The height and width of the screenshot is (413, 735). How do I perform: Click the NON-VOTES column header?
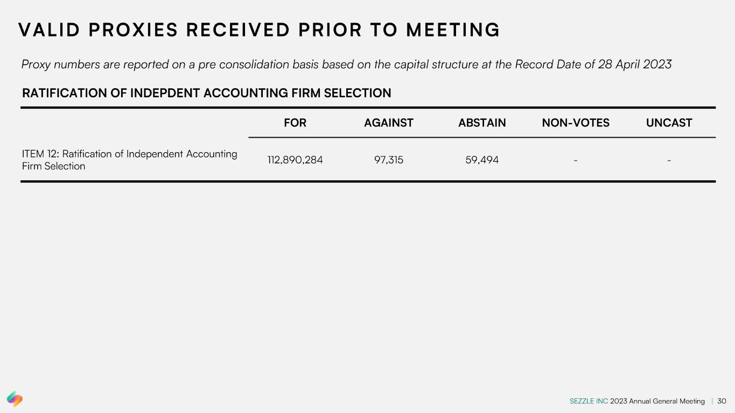(576, 123)
